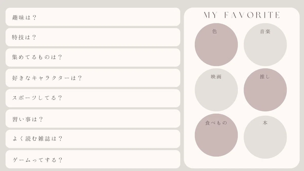Click the 映画 label text
Screen dimensions: 304x171
pyautogui.click(x=216, y=77)
